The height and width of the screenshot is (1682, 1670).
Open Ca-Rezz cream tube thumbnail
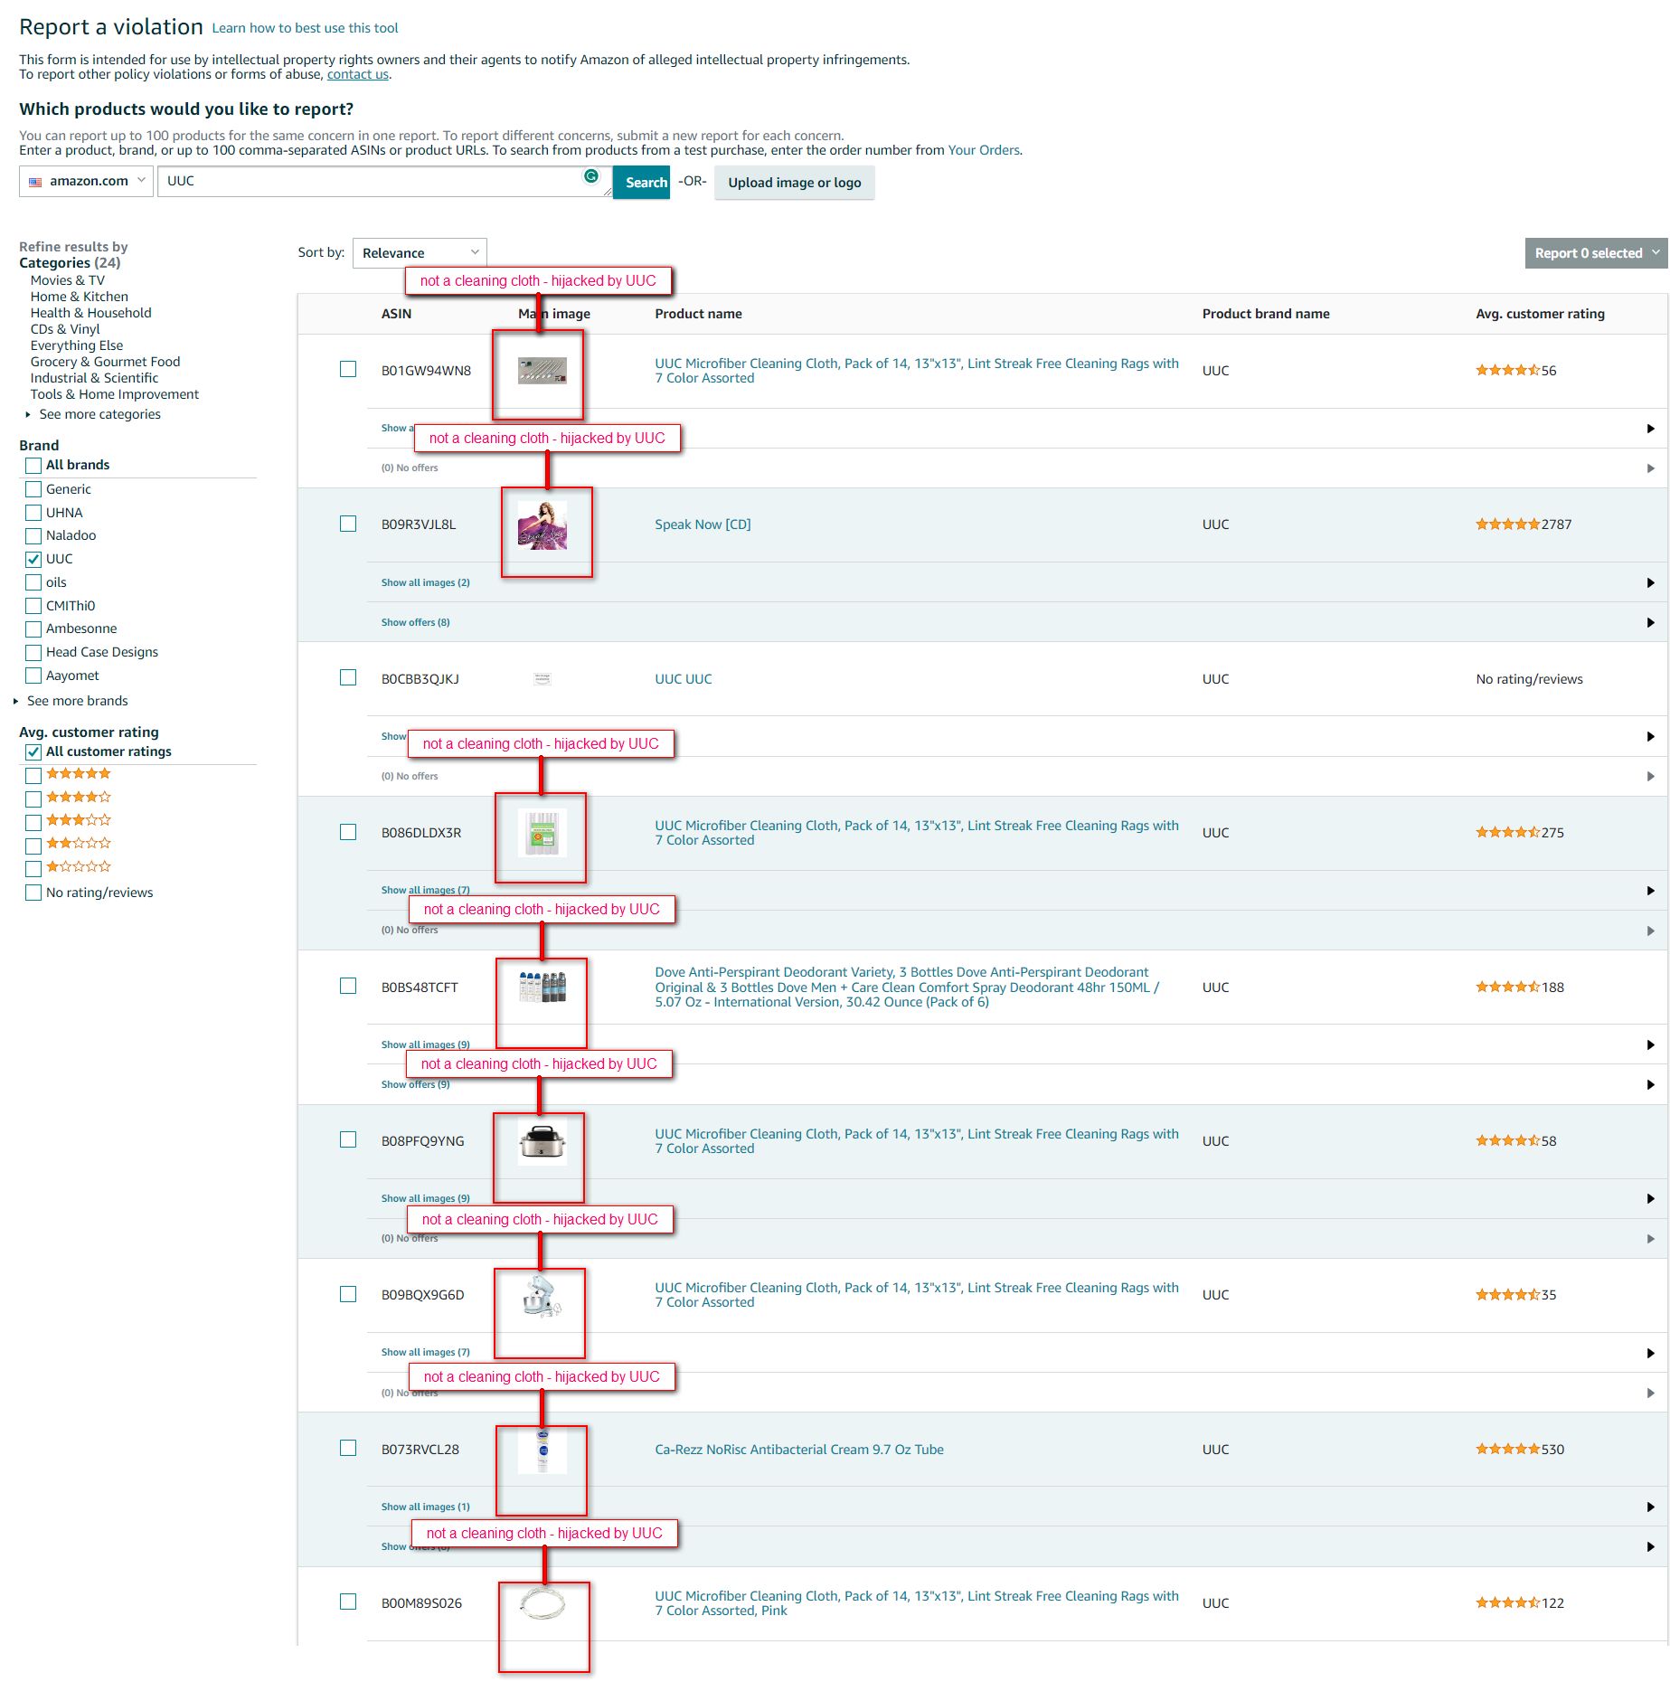[x=543, y=1450]
